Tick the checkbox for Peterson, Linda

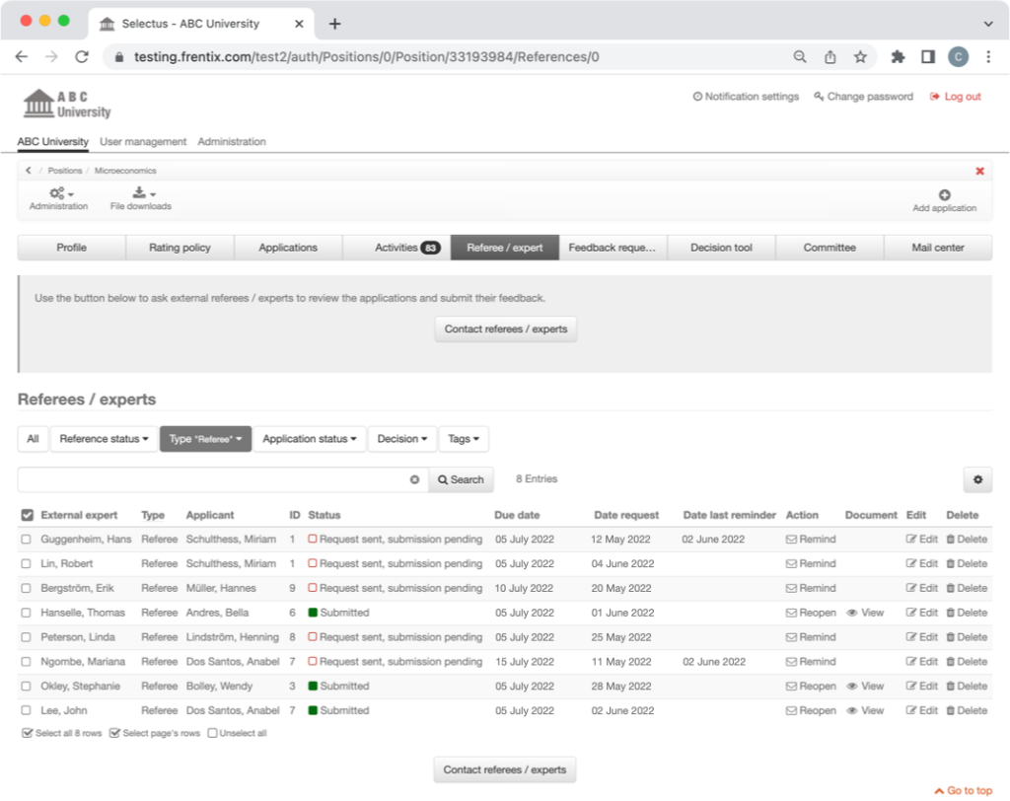click(27, 637)
